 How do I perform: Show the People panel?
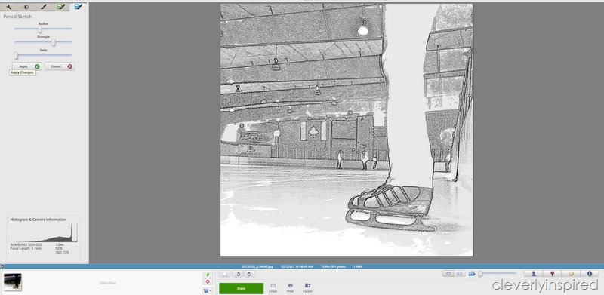534,273
